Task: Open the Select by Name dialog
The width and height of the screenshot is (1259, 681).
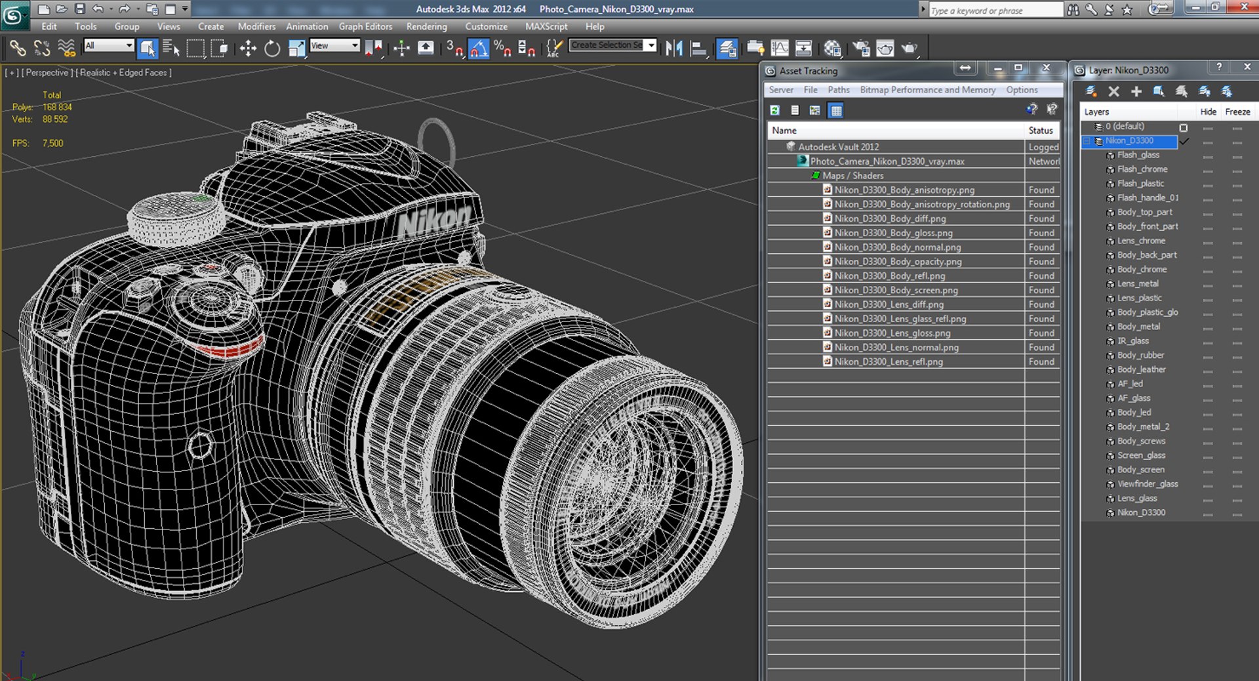Action: pos(171,48)
